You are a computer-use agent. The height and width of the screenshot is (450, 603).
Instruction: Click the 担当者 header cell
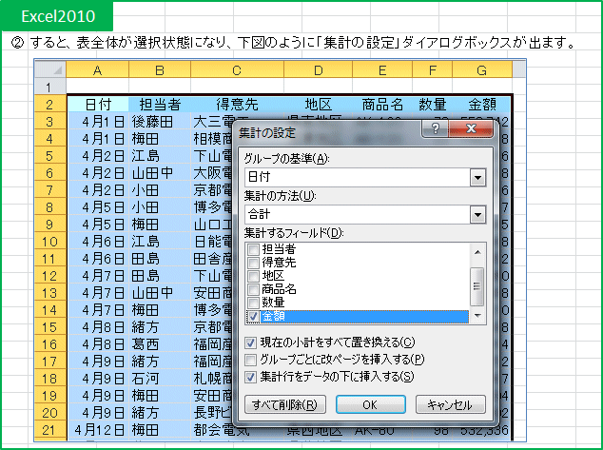point(160,105)
